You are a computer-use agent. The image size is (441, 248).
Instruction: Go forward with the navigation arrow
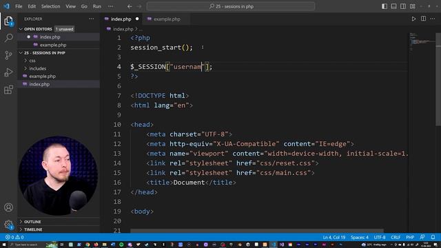click(x=139, y=6)
